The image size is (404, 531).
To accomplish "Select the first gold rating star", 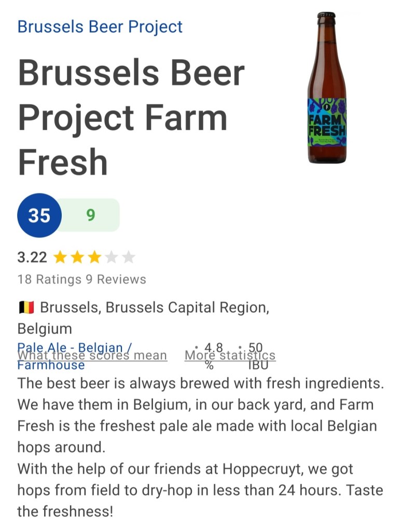I will tap(60, 257).
